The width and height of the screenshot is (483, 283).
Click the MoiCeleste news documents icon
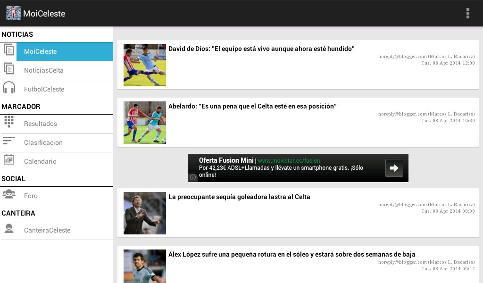9,50
